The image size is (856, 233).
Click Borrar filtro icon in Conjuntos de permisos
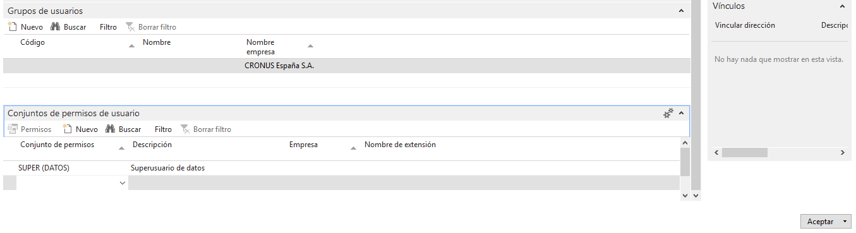[185, 129]
